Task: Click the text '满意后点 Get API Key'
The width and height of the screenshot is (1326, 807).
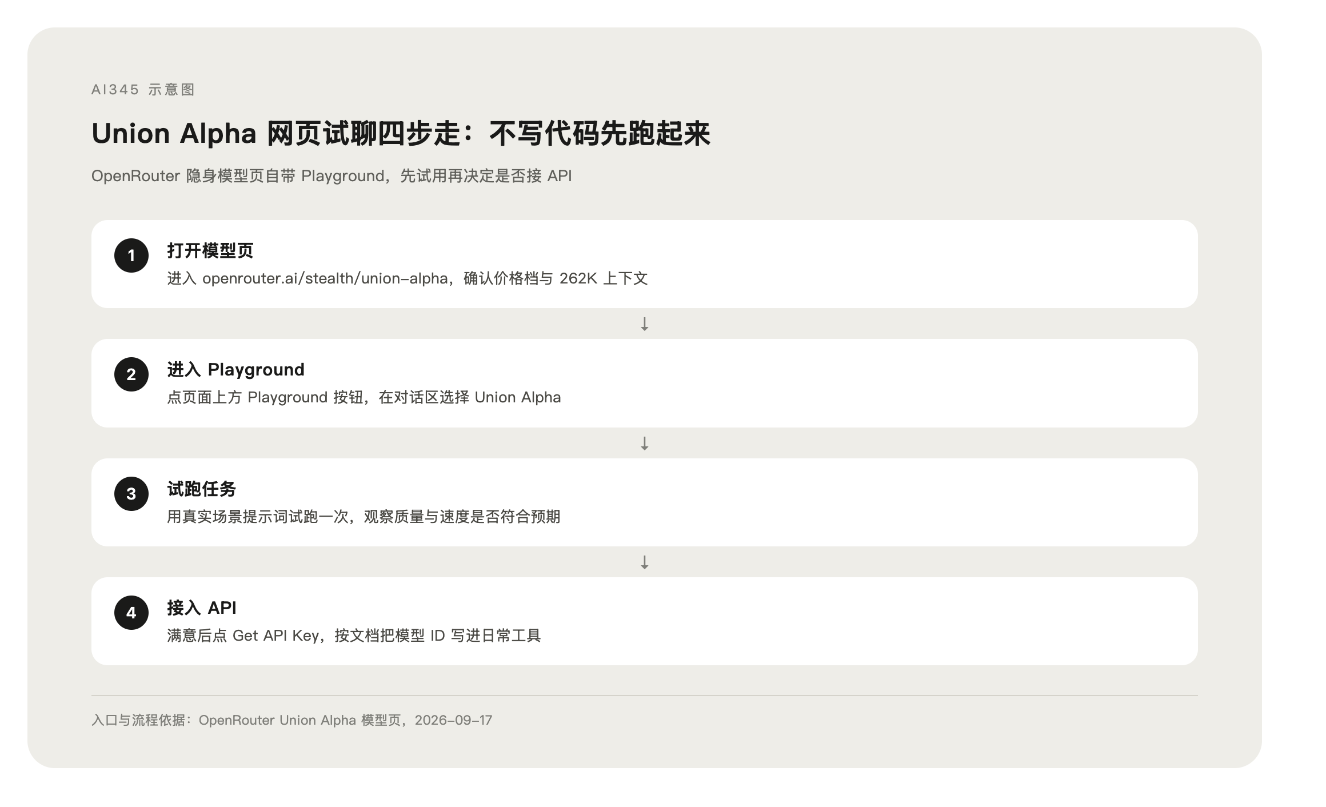Action: coord(243,636)
